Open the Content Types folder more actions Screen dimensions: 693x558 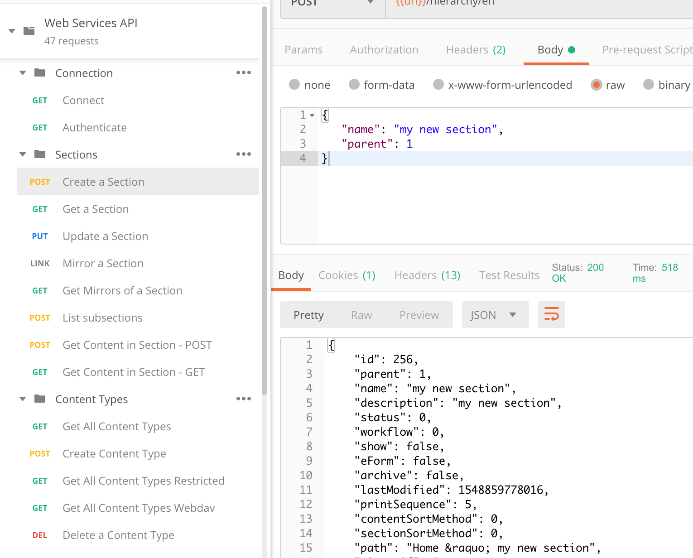click(243, 399)
